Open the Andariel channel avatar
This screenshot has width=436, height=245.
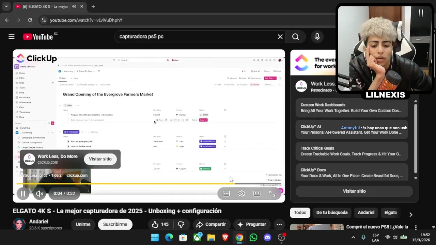pos(19,224)
